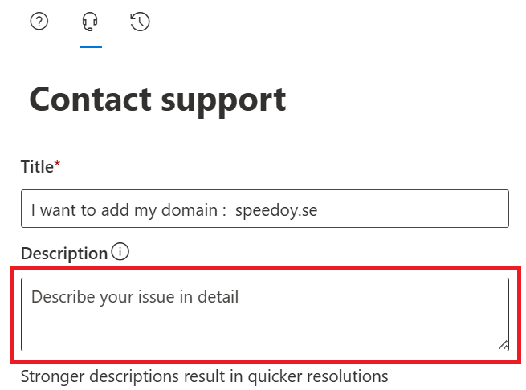Image resolution: width=526 pixels, height=390 pixels.
Task: Click the 'Description' field label
Action: [63, 254]
